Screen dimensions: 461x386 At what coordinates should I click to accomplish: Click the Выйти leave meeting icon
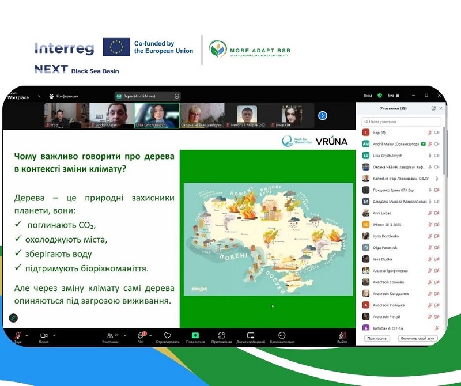pyautogui.click(x=342, y=336)
